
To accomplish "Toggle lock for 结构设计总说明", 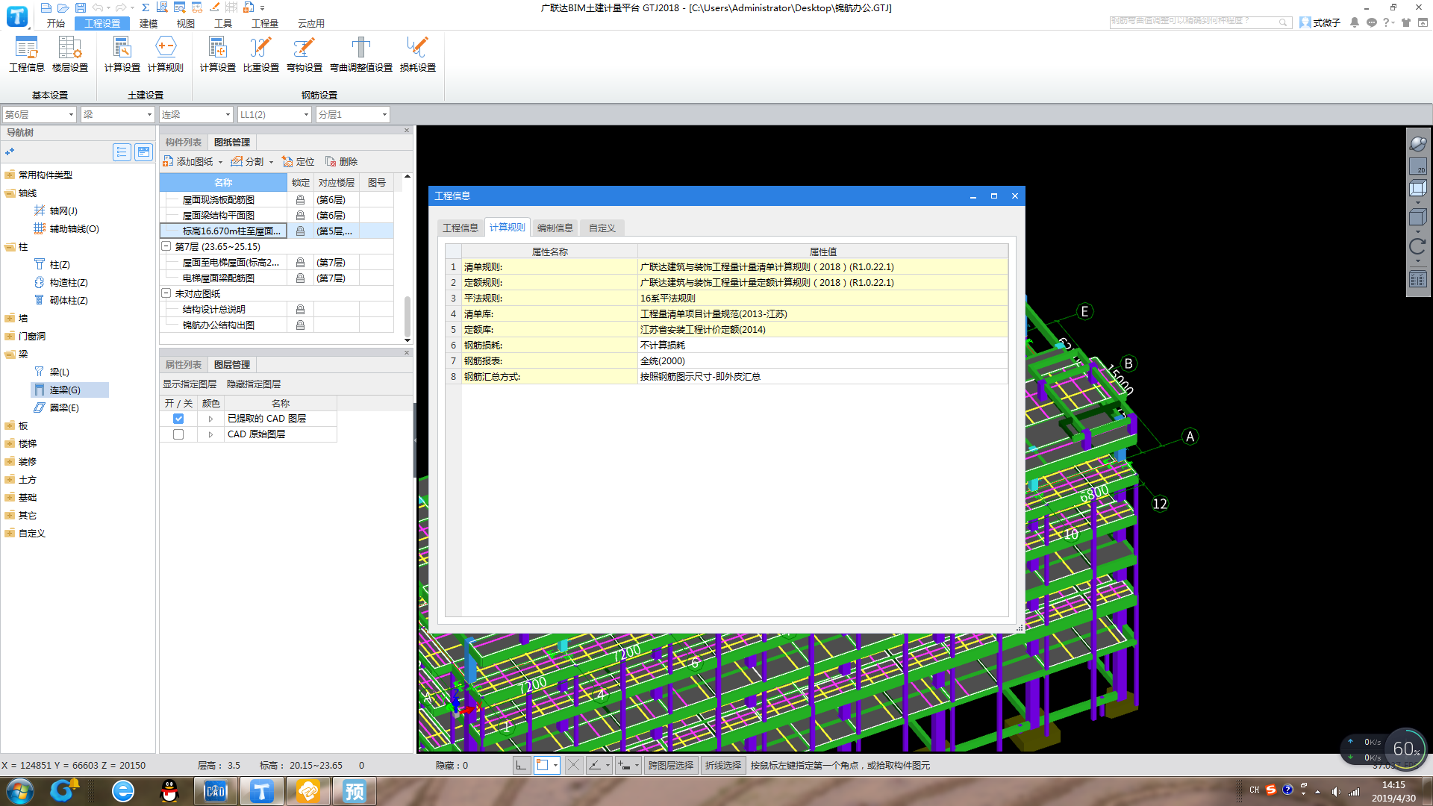I will coord(300,310).
